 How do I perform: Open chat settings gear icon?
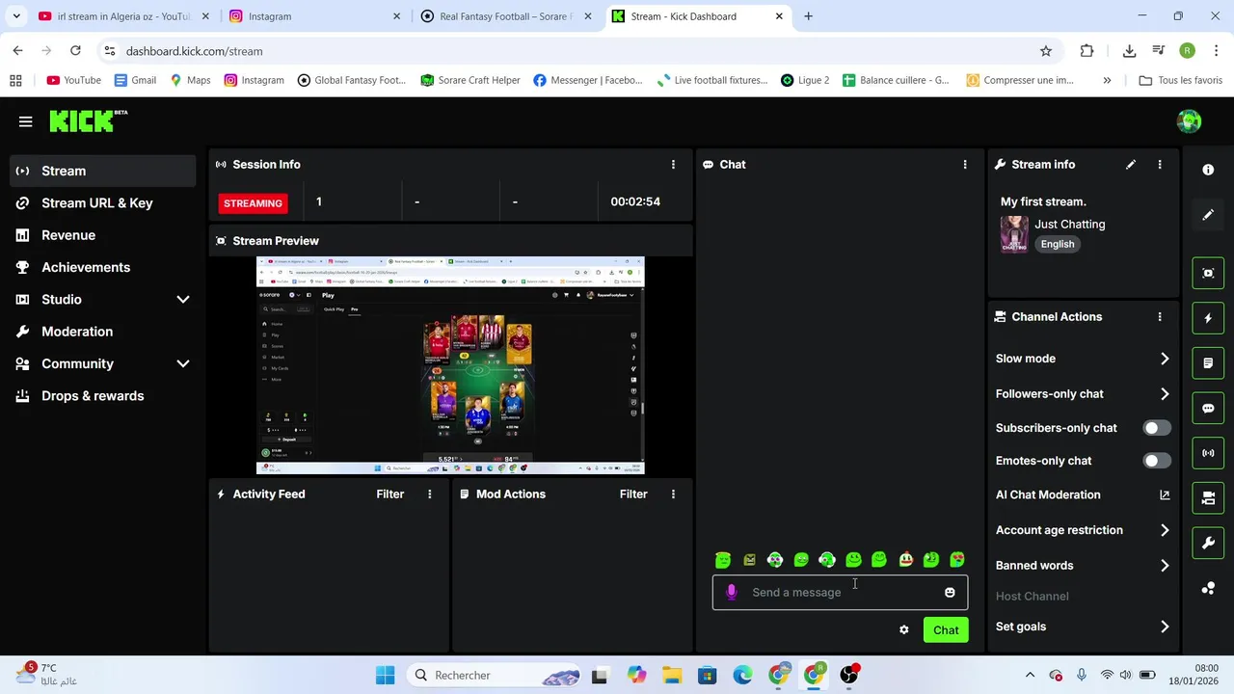coord(904,630)
